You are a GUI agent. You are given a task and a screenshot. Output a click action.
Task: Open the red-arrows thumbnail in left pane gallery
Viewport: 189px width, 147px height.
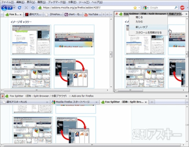pos(74,73)
